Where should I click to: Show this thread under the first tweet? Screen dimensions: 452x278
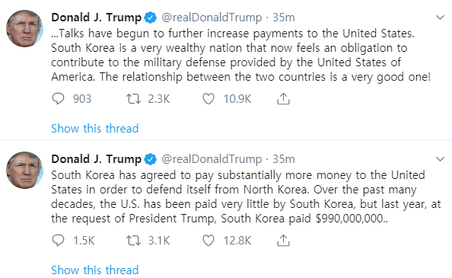coord(95,128)
